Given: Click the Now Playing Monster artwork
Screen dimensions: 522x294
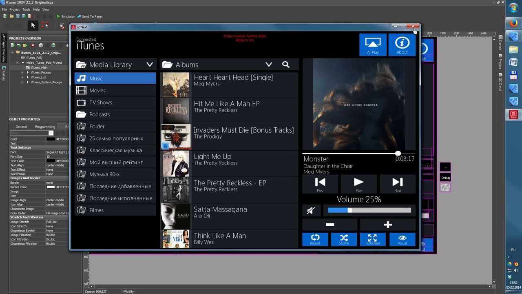Looking at the screenshot, I should pyautogui.click(x=359, y=104).
